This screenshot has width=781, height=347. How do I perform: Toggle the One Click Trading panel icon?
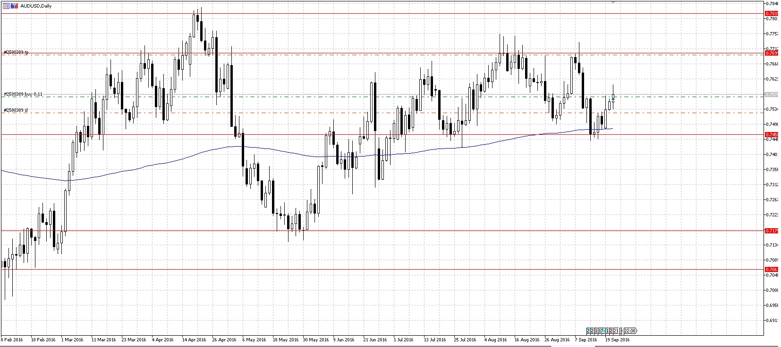click(x=14, y=6)
